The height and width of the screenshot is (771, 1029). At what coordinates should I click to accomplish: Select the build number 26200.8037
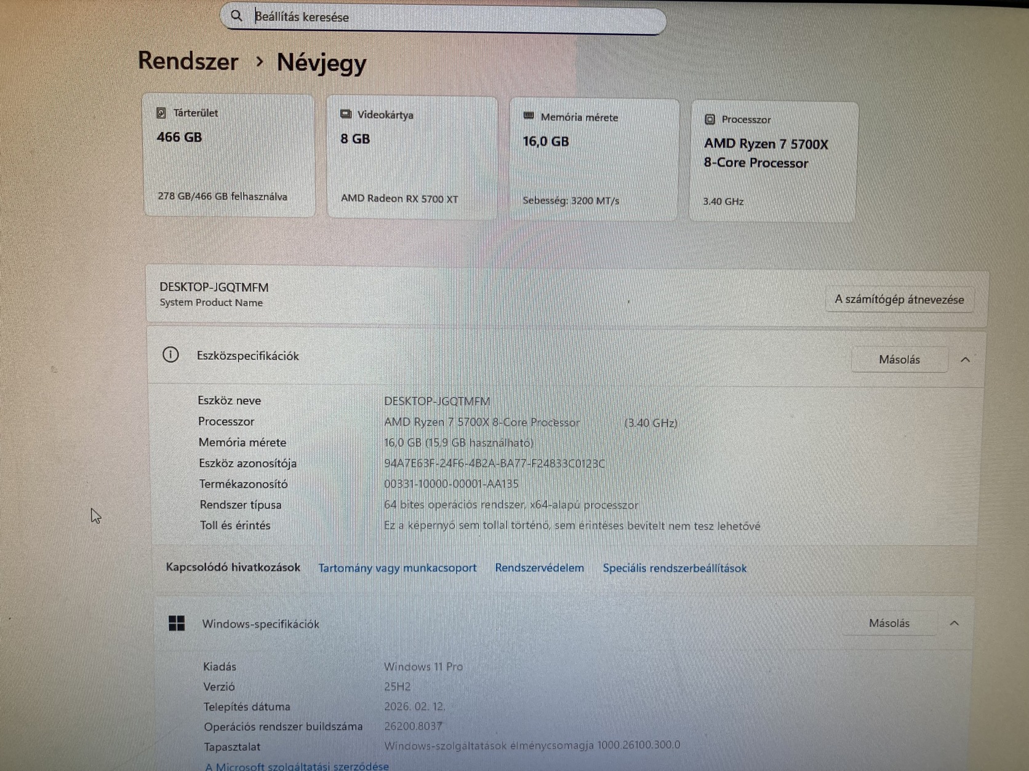click(413, 726)
